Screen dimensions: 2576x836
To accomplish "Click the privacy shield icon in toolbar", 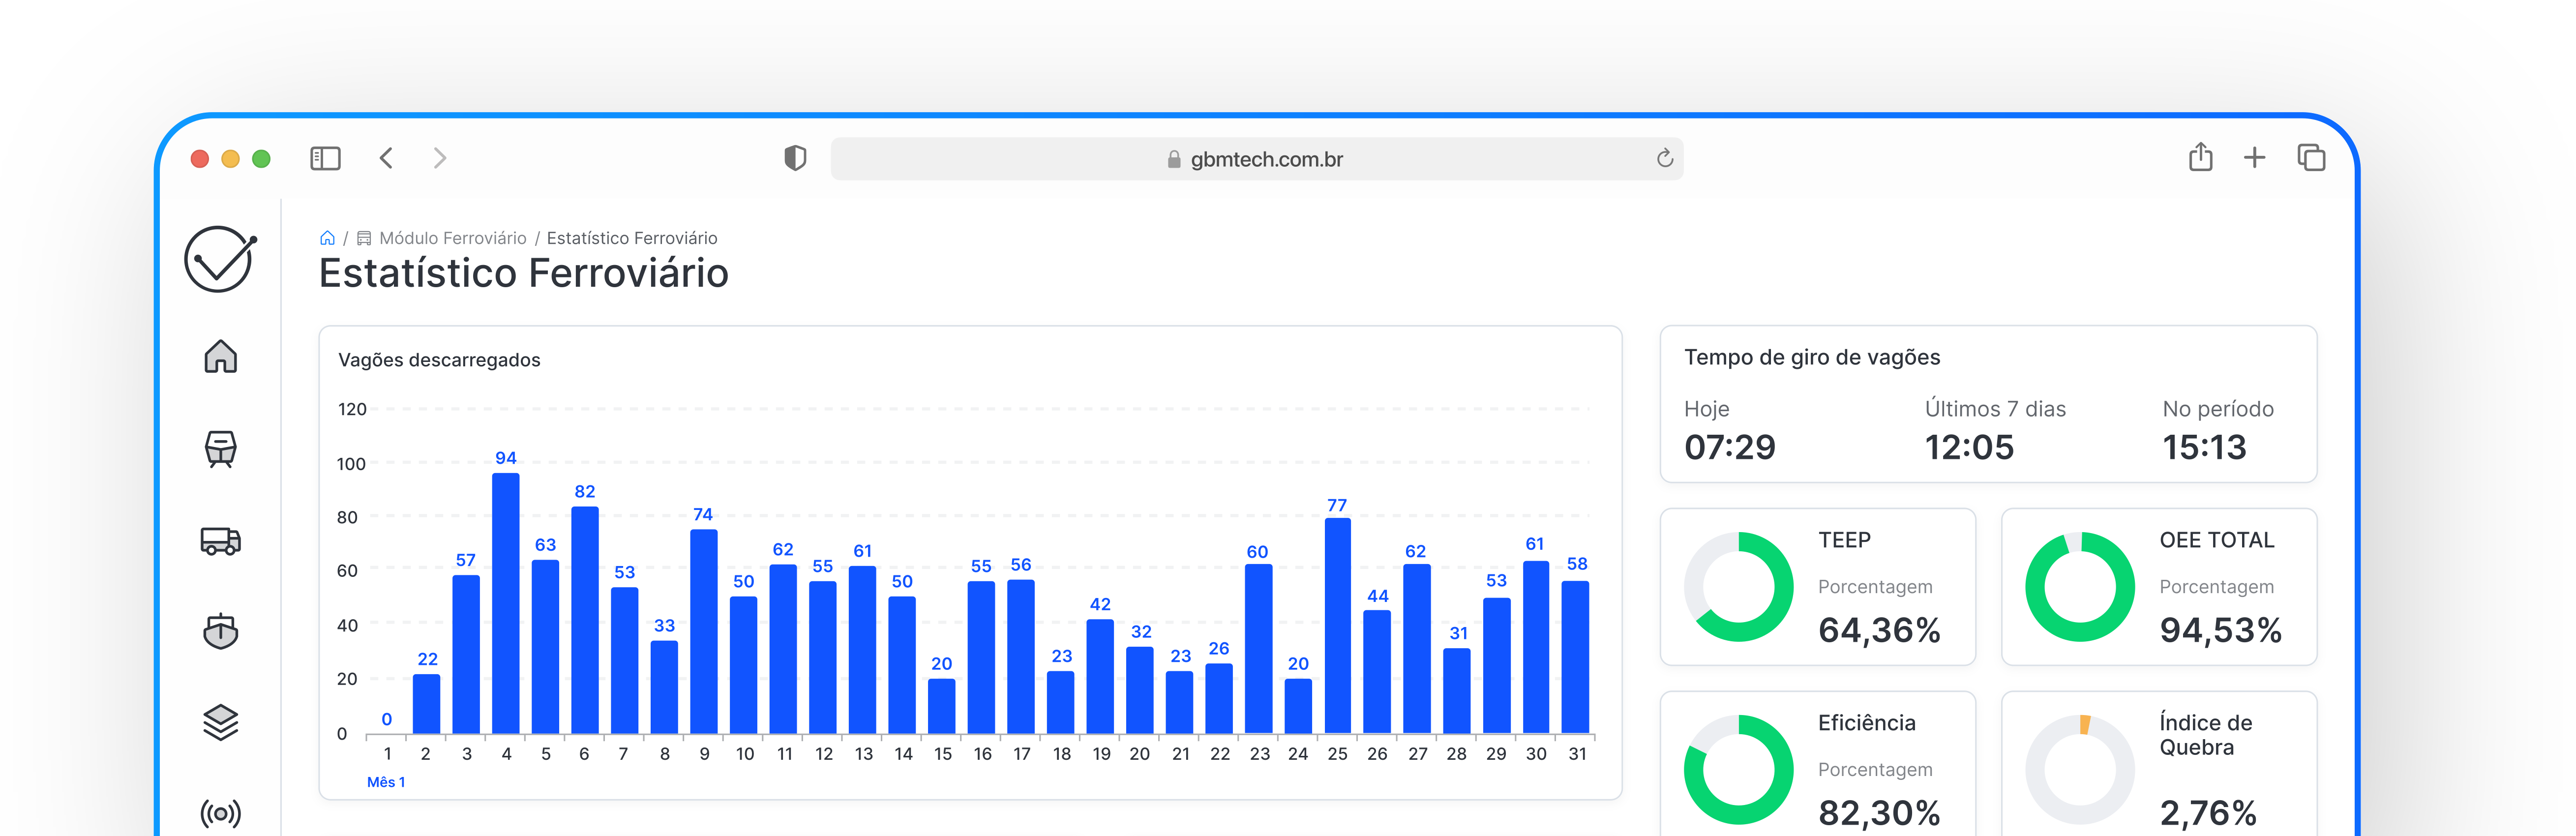I will [x=795, y=158].
